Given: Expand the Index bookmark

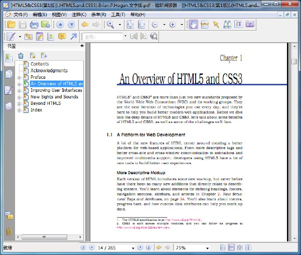Looking at the screenshot, I should [x=19, y=110].
